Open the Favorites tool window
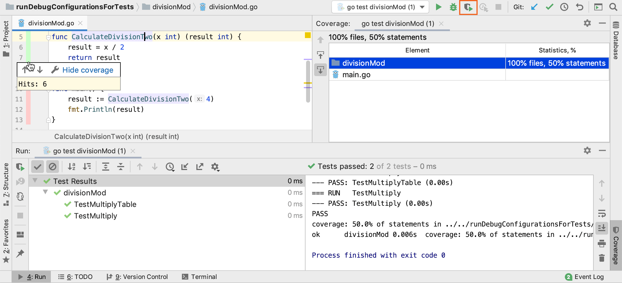This screenshot has width=622, height=283. 6,241
